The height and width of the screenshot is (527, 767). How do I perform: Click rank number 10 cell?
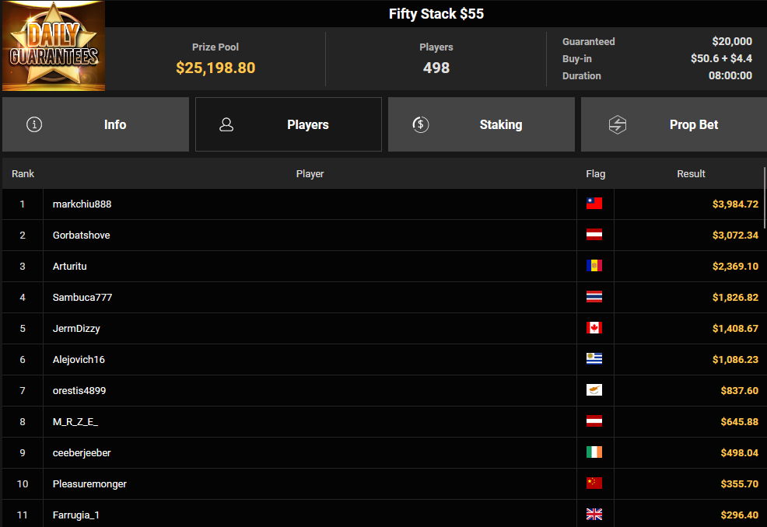coord(23,484)
